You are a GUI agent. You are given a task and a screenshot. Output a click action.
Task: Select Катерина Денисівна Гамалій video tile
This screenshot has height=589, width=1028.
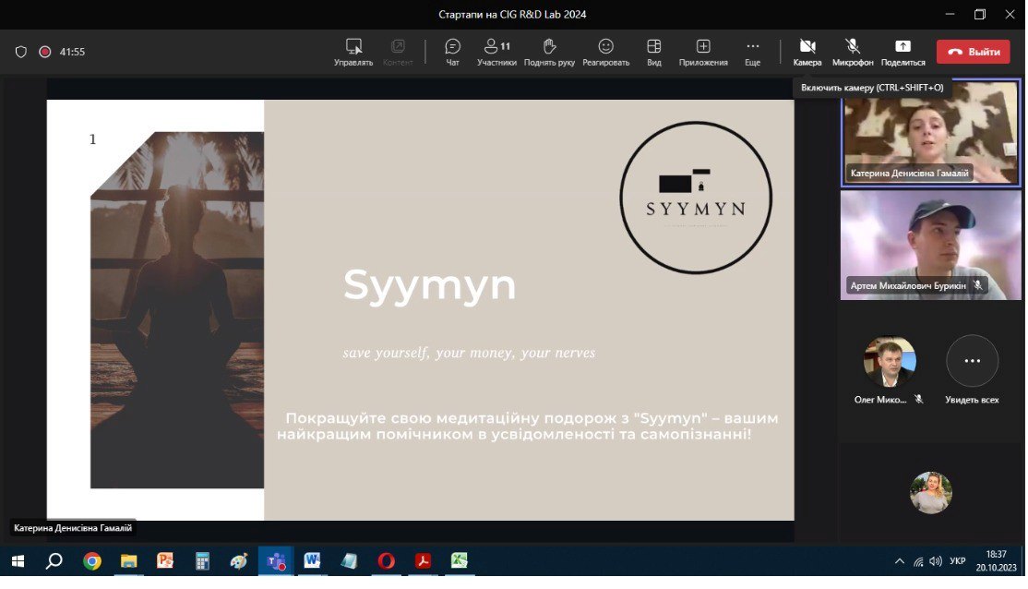930,132
